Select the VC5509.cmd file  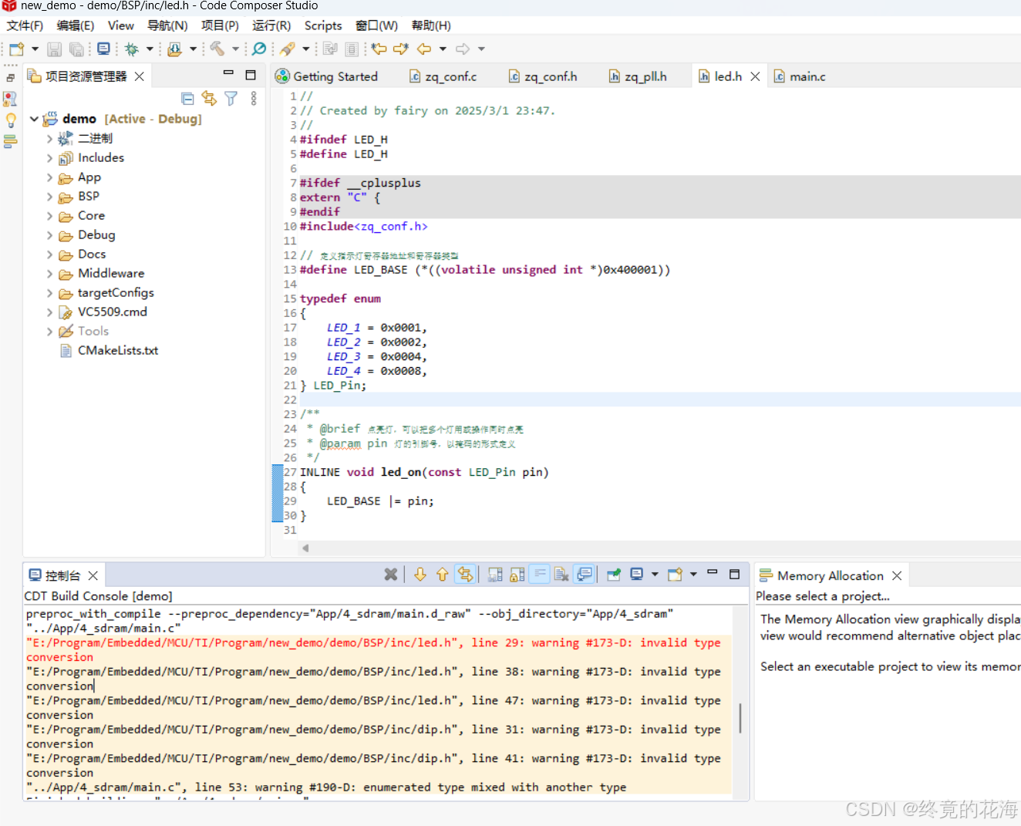point(112,312)
